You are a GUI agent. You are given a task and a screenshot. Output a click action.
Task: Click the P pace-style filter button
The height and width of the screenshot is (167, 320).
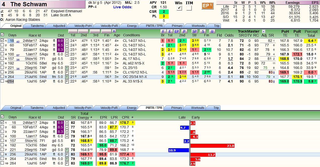pyautogui.click(x=184, y=31)
